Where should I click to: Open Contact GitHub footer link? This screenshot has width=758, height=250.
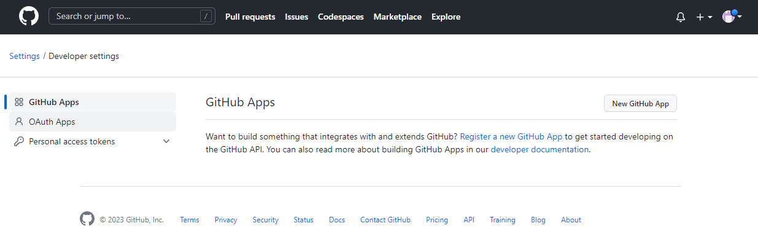385,220
